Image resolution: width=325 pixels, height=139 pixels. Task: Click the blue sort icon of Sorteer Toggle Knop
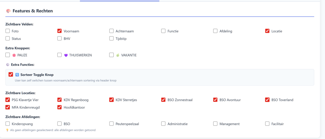[x=17, y=75]
